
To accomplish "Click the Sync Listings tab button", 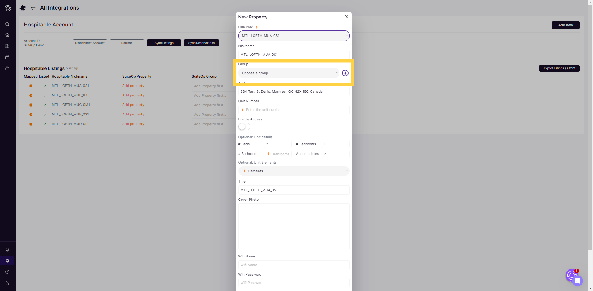I will pyautogui.click(x=164, y=43).
